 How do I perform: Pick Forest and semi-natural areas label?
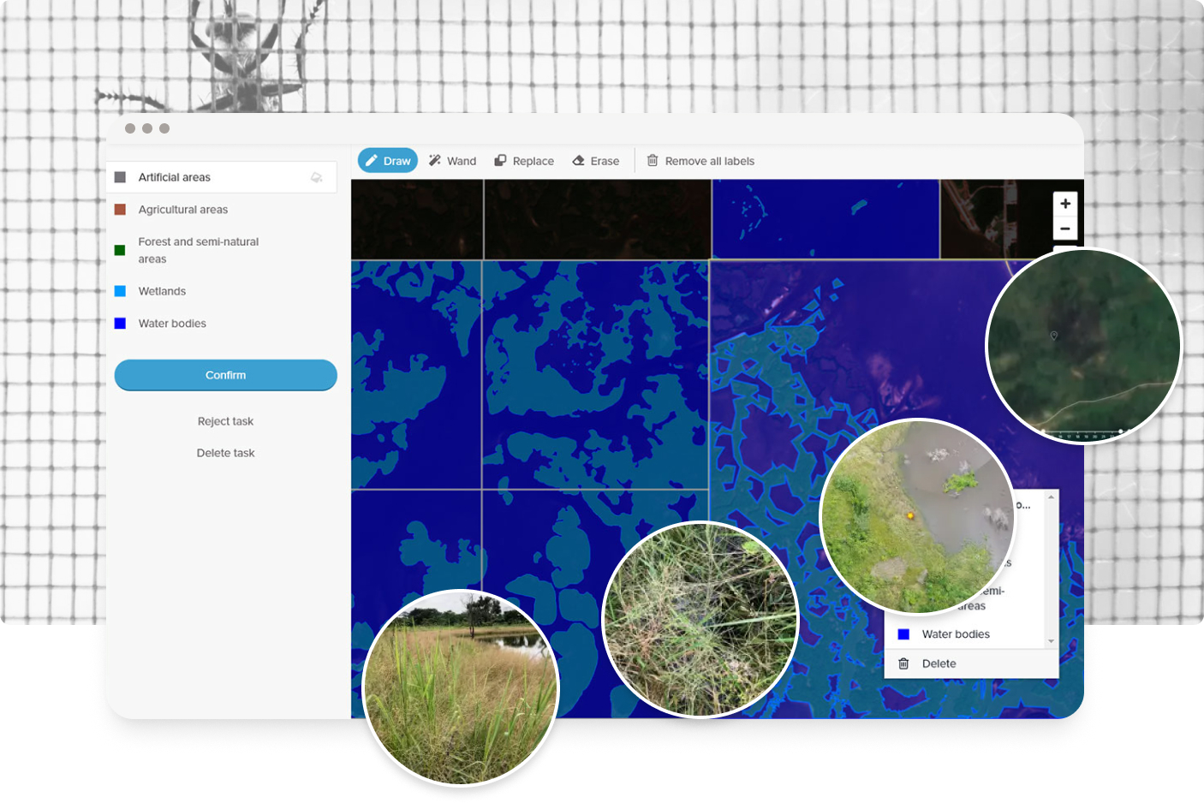coord(198,250)
